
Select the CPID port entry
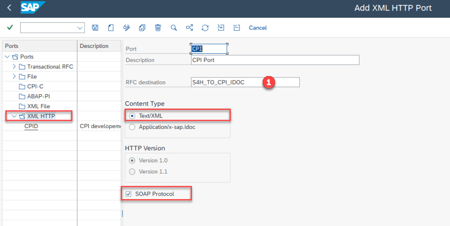click(31, 127)
